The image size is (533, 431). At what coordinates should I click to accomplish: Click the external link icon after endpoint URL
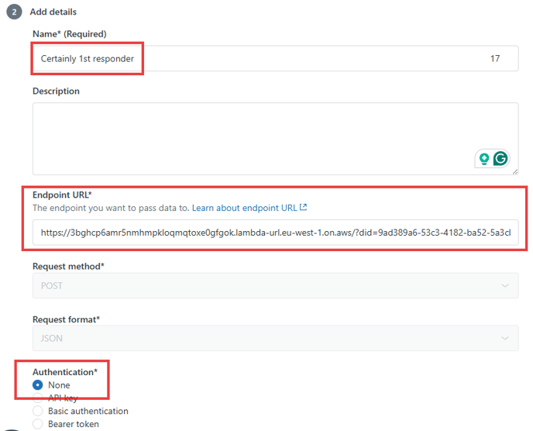[303, 207]
